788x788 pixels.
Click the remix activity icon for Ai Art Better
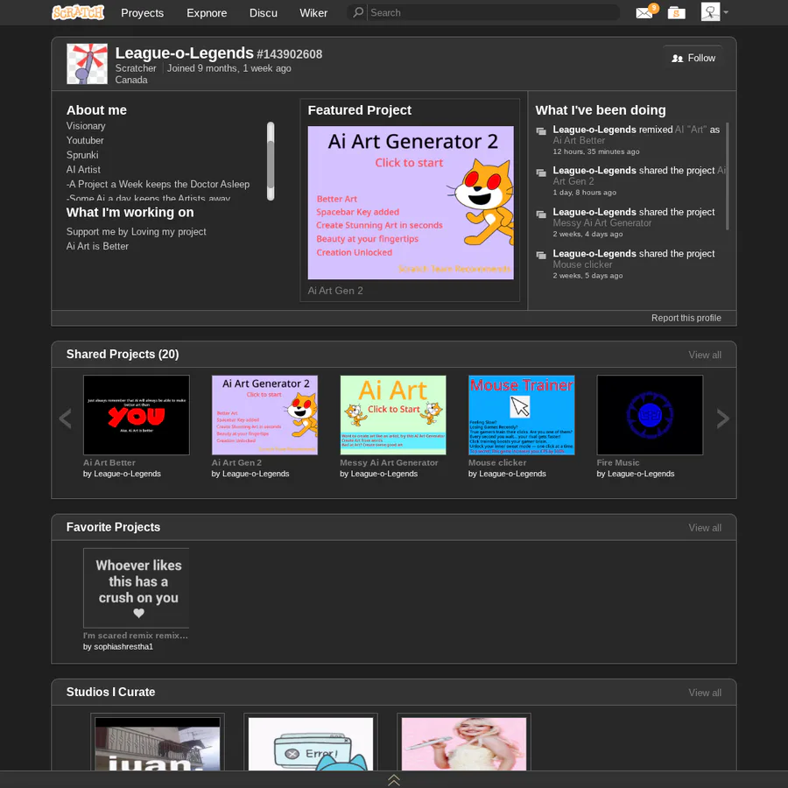pyautogui.click(x=541, y=131)
